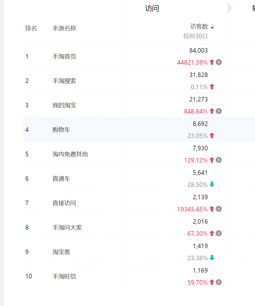Click red up arrow beside 0.11%

212,87
